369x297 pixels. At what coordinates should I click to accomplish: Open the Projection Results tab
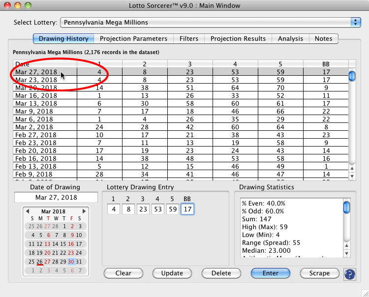[x=238, y=38]
